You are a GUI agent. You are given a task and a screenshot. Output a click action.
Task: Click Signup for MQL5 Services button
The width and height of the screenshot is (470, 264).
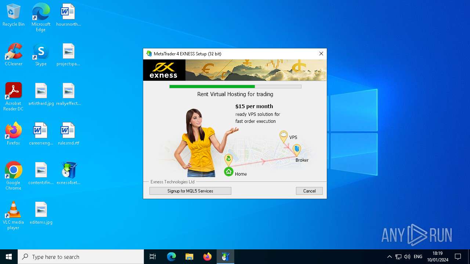tap(190, 191)
